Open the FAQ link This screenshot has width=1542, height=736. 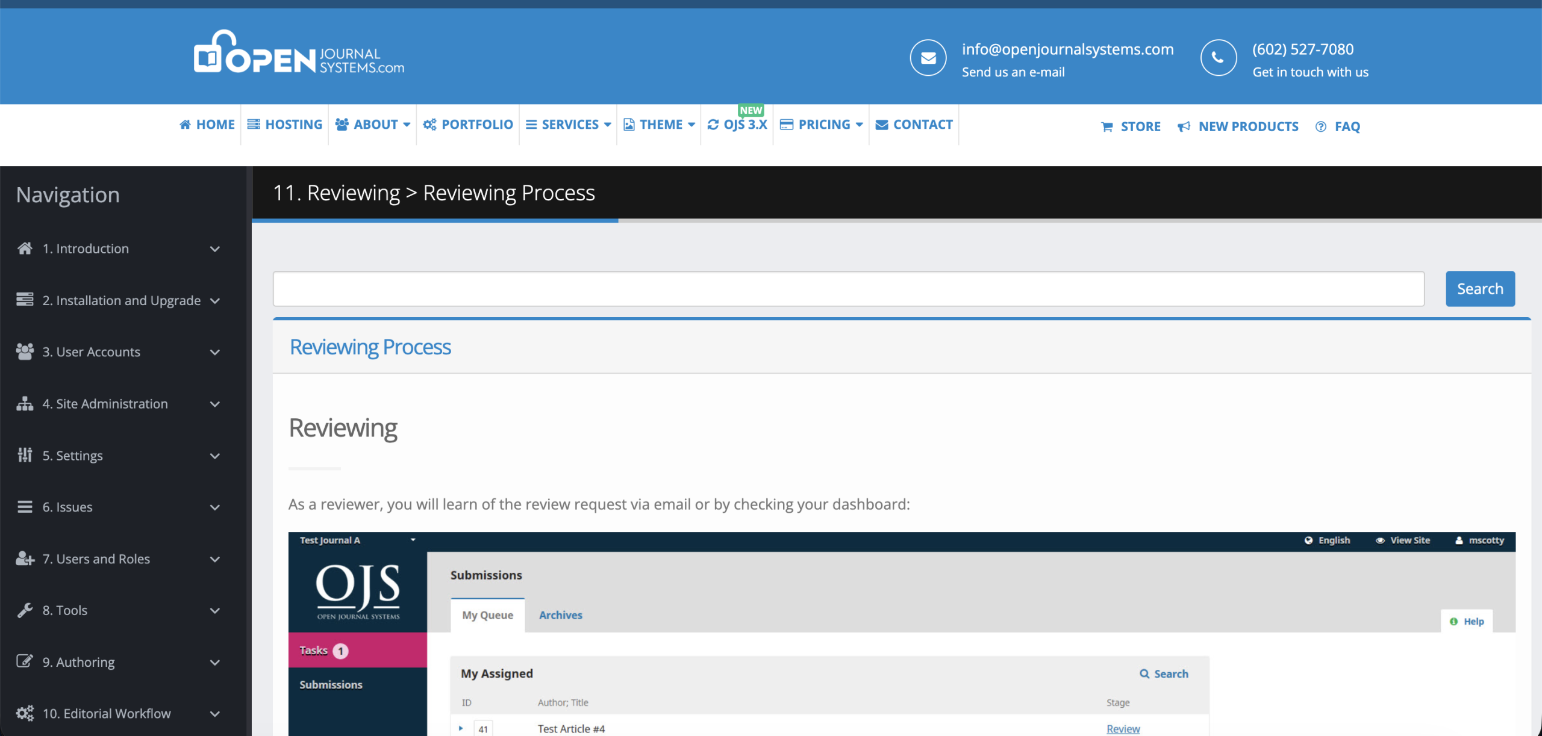point(1337,126)
